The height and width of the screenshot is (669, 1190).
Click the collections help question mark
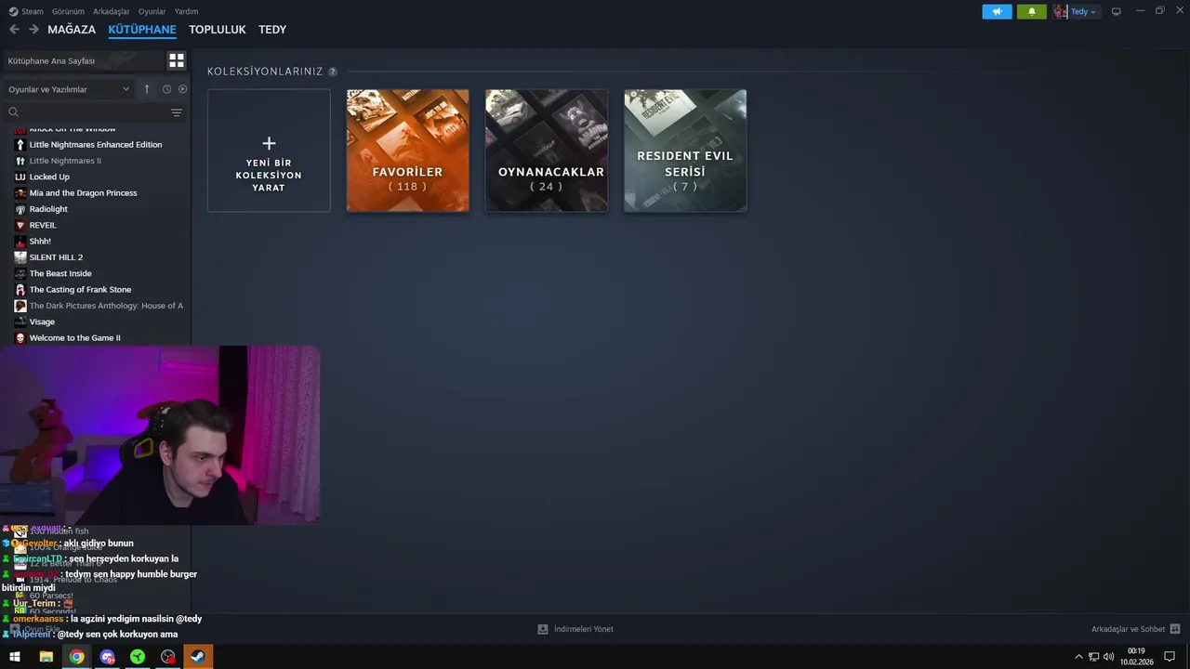tap(333, 72)
